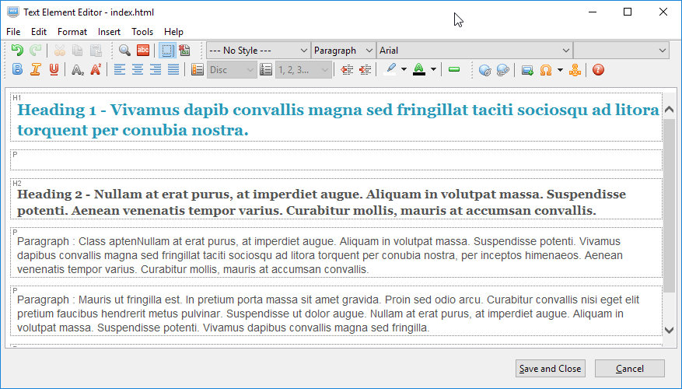Apply superscript formatting

tap(96, 69)
